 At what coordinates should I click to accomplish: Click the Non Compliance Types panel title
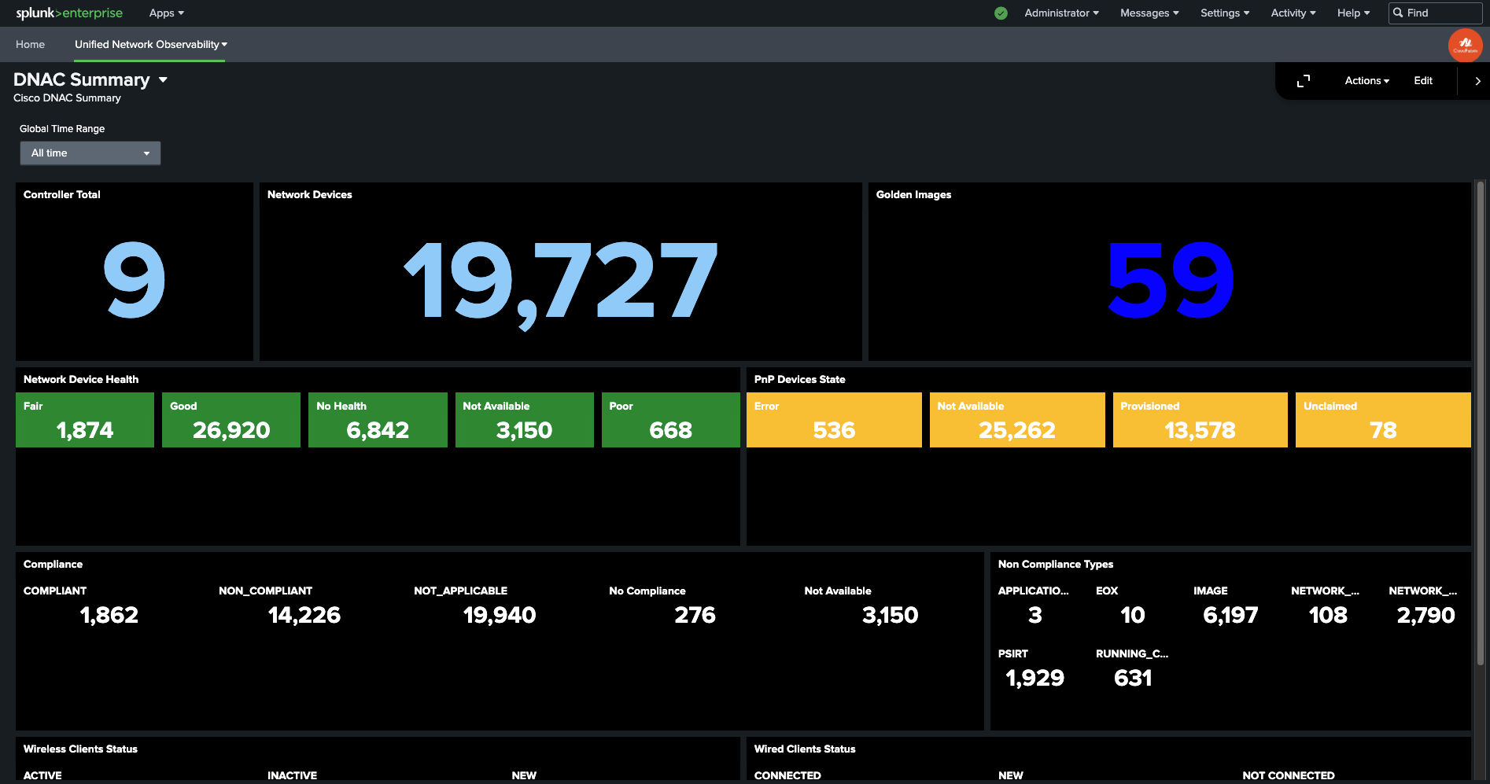point(1056,565)
